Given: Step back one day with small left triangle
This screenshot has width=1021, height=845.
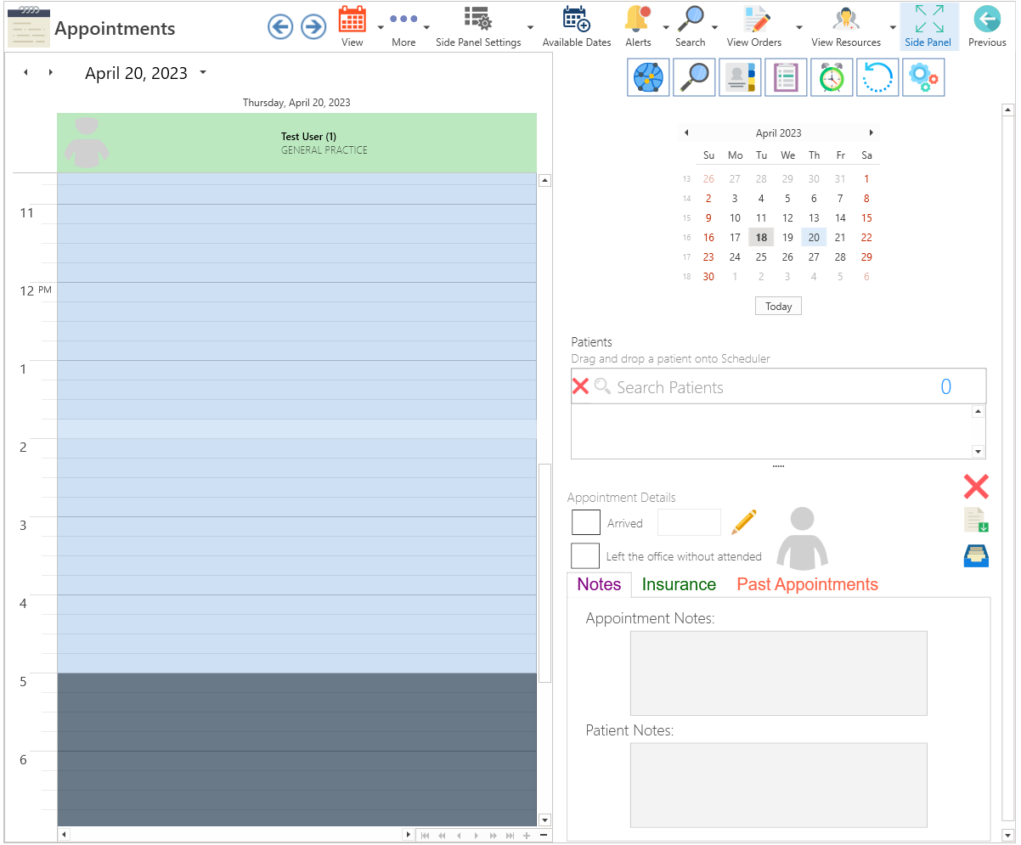Looking at the screenshot, I should pos(25,73).
